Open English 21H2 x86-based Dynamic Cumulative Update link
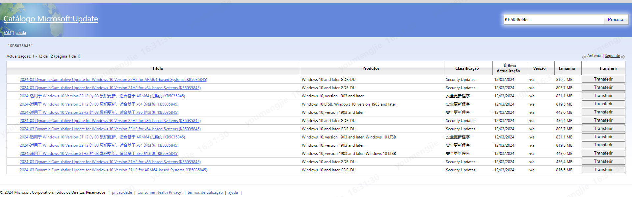 click(110, 162)
